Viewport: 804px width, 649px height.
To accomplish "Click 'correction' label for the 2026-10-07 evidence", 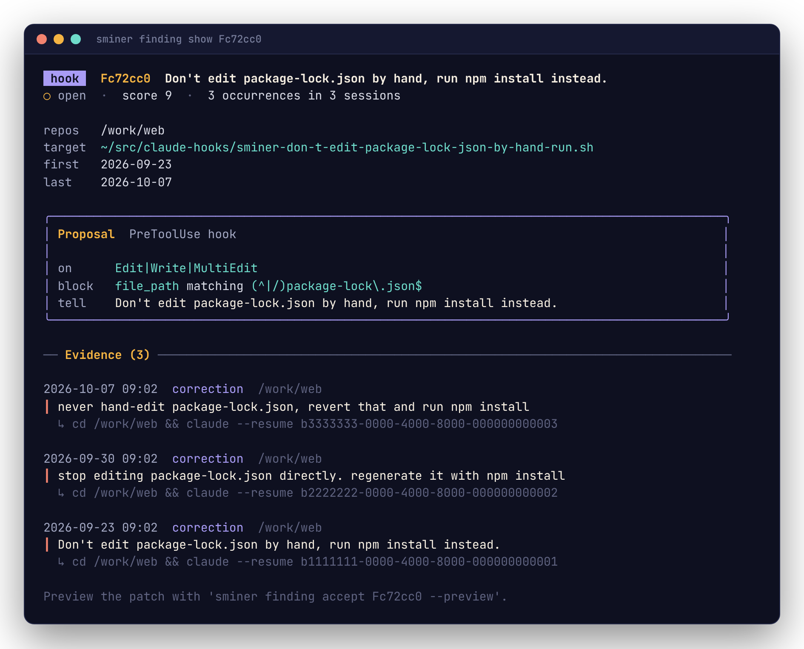I will [x=208, y=389].
